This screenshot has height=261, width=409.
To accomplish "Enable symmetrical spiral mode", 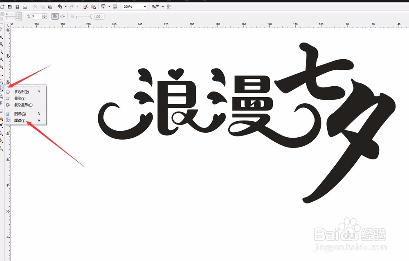I will coord(54,16).
